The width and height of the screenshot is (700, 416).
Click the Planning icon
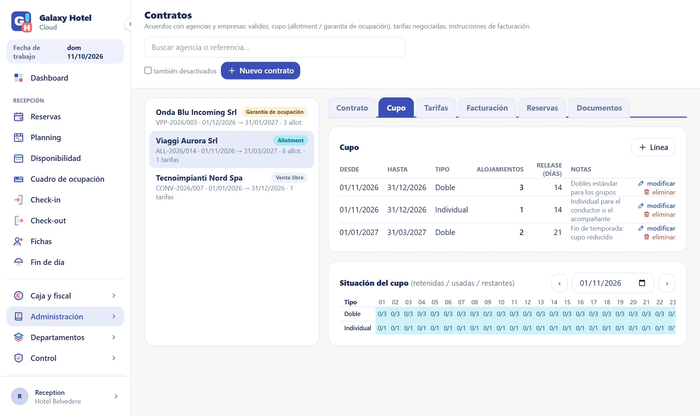[18, 138]
